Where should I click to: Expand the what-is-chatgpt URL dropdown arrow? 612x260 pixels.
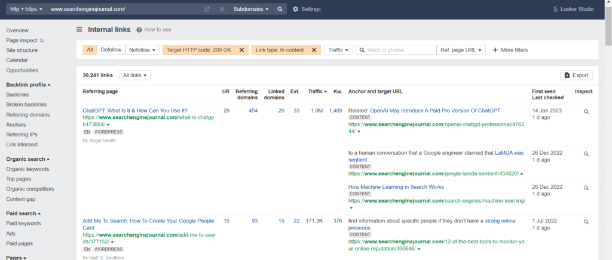point(108,124)
